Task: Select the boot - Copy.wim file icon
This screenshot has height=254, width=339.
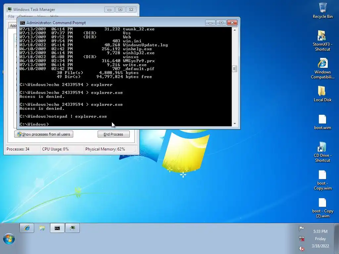Action: pos(322,180)
